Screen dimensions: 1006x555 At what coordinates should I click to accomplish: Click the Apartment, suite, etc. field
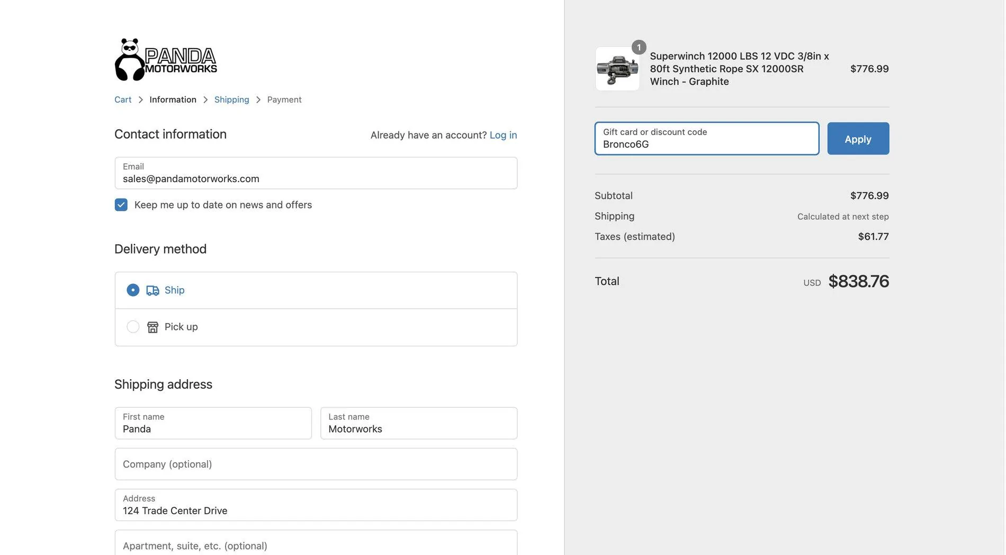(316, 543)
